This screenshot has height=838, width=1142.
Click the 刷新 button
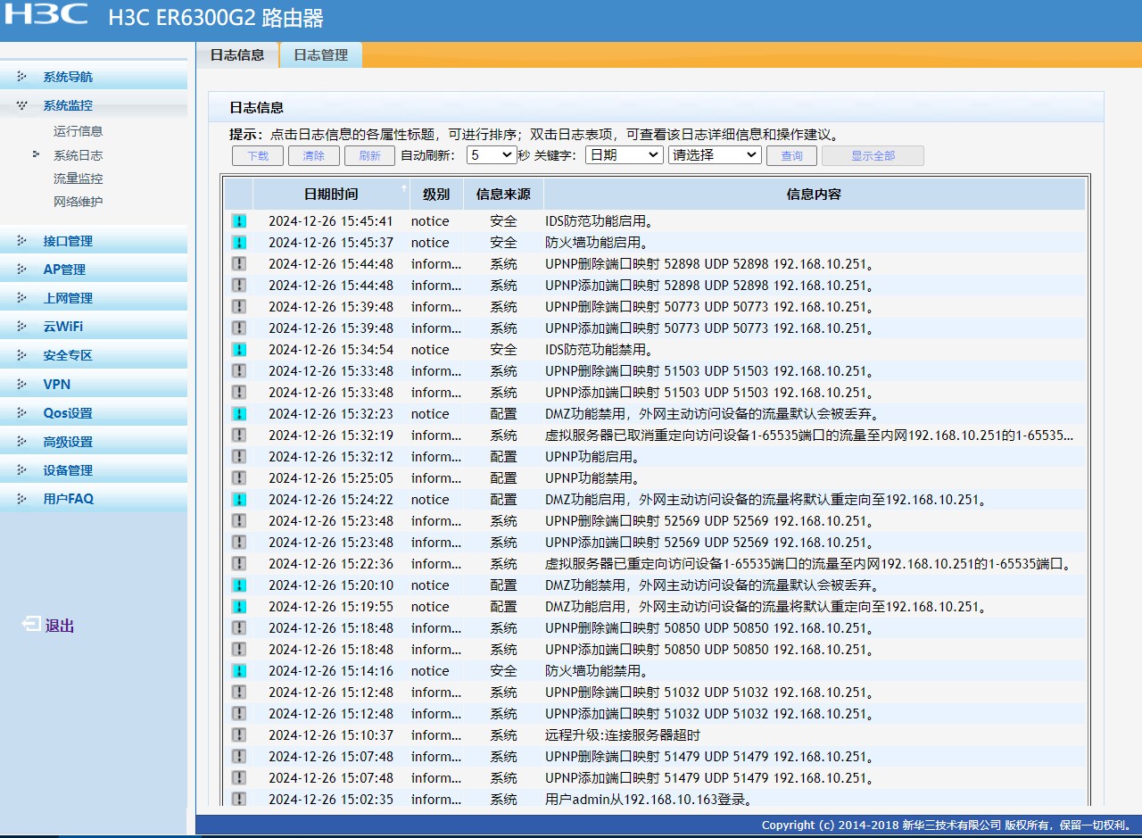[369, 155]
